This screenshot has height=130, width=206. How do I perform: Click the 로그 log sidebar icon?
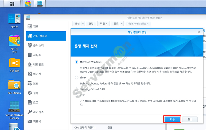[x=30, y=102]
